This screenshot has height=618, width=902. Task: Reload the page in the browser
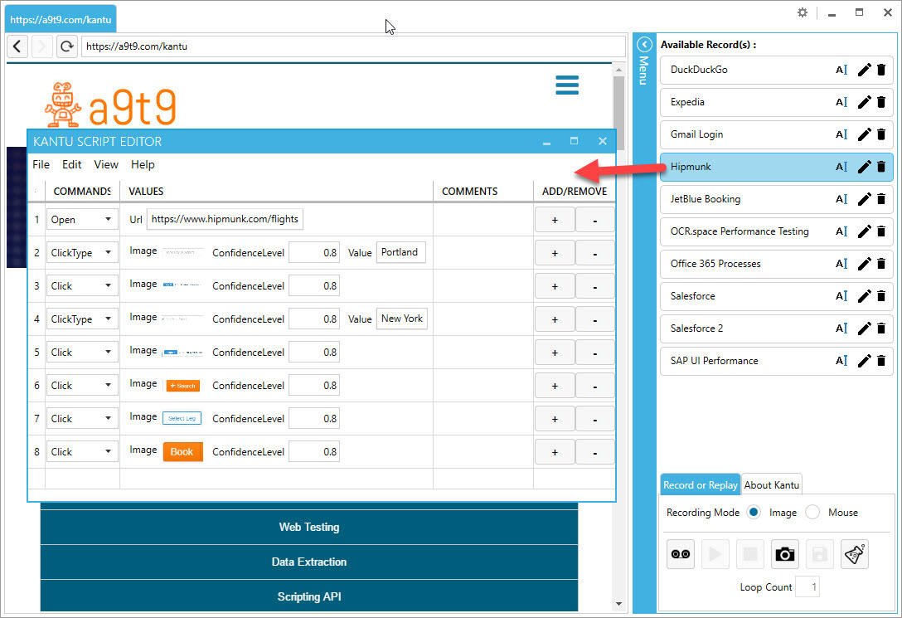click(66, 46)
